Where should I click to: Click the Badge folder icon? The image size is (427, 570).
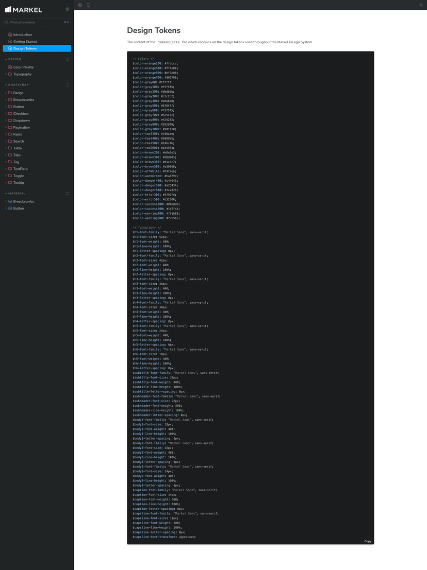pyautogui.click(x=10, y=93)
